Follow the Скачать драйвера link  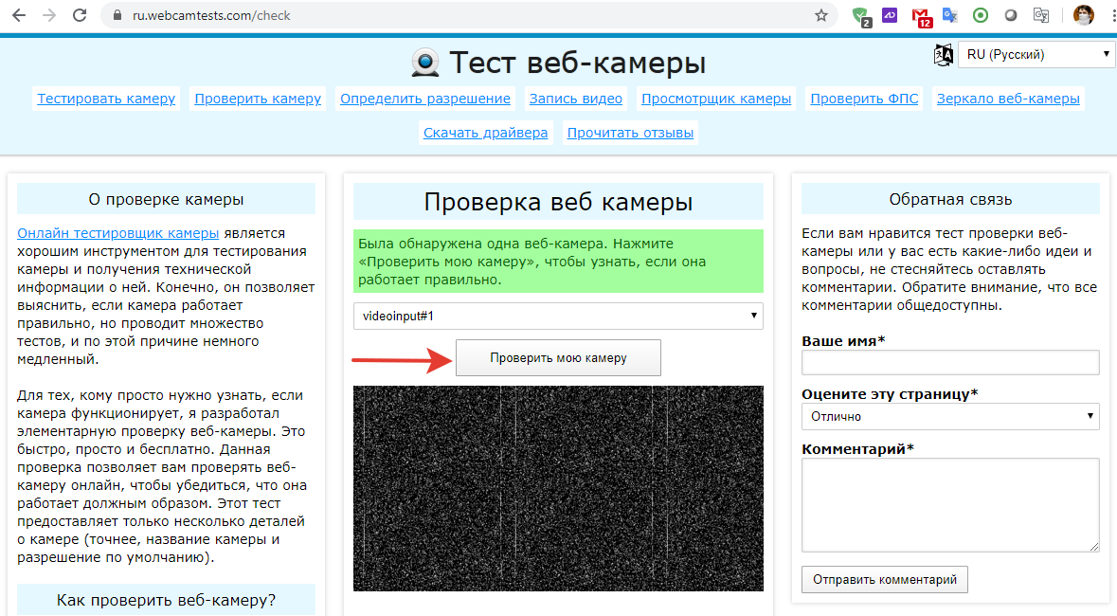(x=485, y=132)
